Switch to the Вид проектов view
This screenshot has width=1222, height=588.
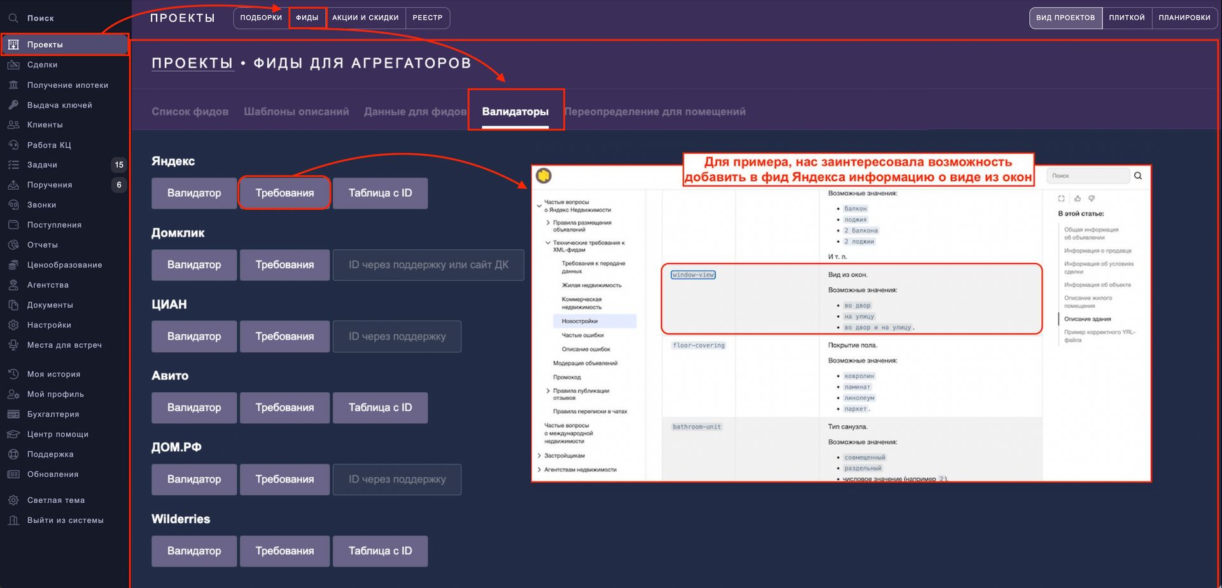tap(1065, 18)
